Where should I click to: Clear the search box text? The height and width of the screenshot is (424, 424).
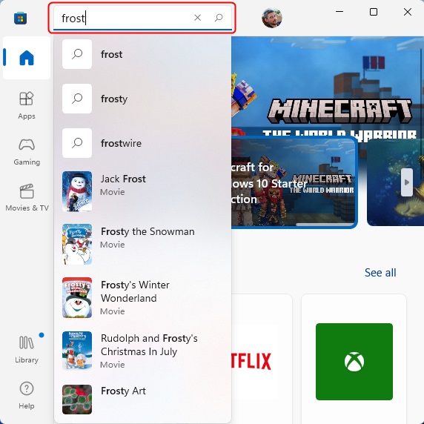pos(198,18)
